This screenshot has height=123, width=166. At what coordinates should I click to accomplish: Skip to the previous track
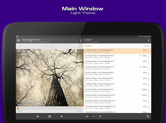(38, 116)
